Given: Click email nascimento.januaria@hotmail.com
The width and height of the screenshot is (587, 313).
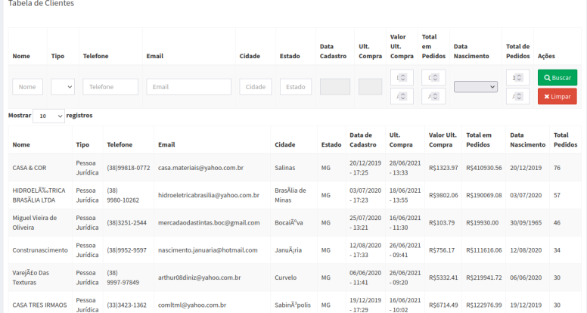Looking at the screenshot, I should [x=208, y=250].
